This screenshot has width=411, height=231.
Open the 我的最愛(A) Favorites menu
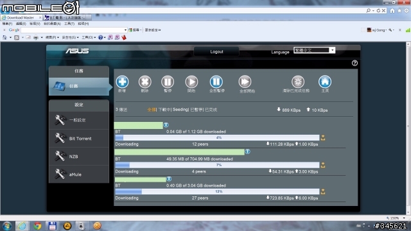click(x=52, y=24)
